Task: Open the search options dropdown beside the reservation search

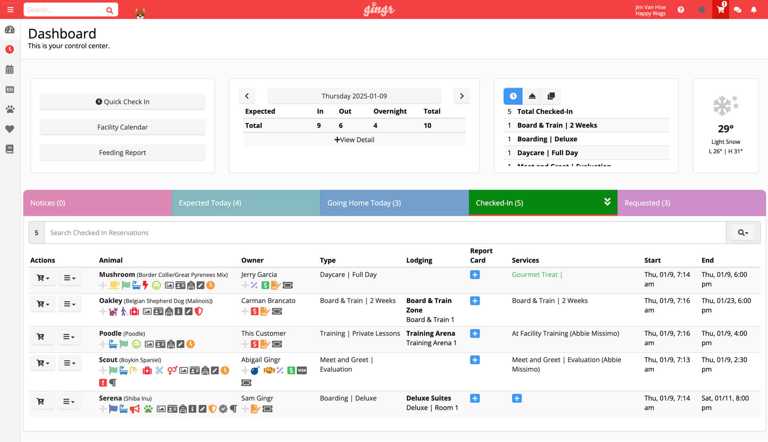Action: point(743,232)
